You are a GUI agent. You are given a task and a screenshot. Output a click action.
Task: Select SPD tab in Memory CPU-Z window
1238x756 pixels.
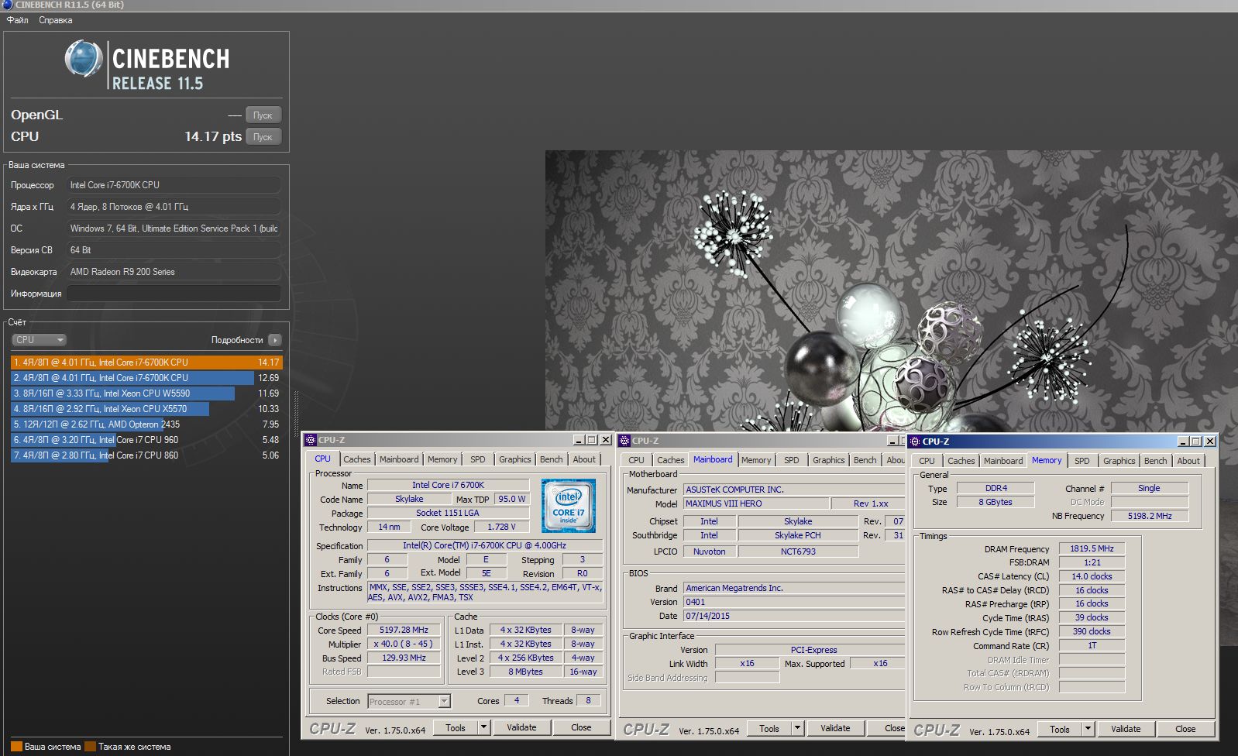pyautogui.click(x=1082, y=461)
